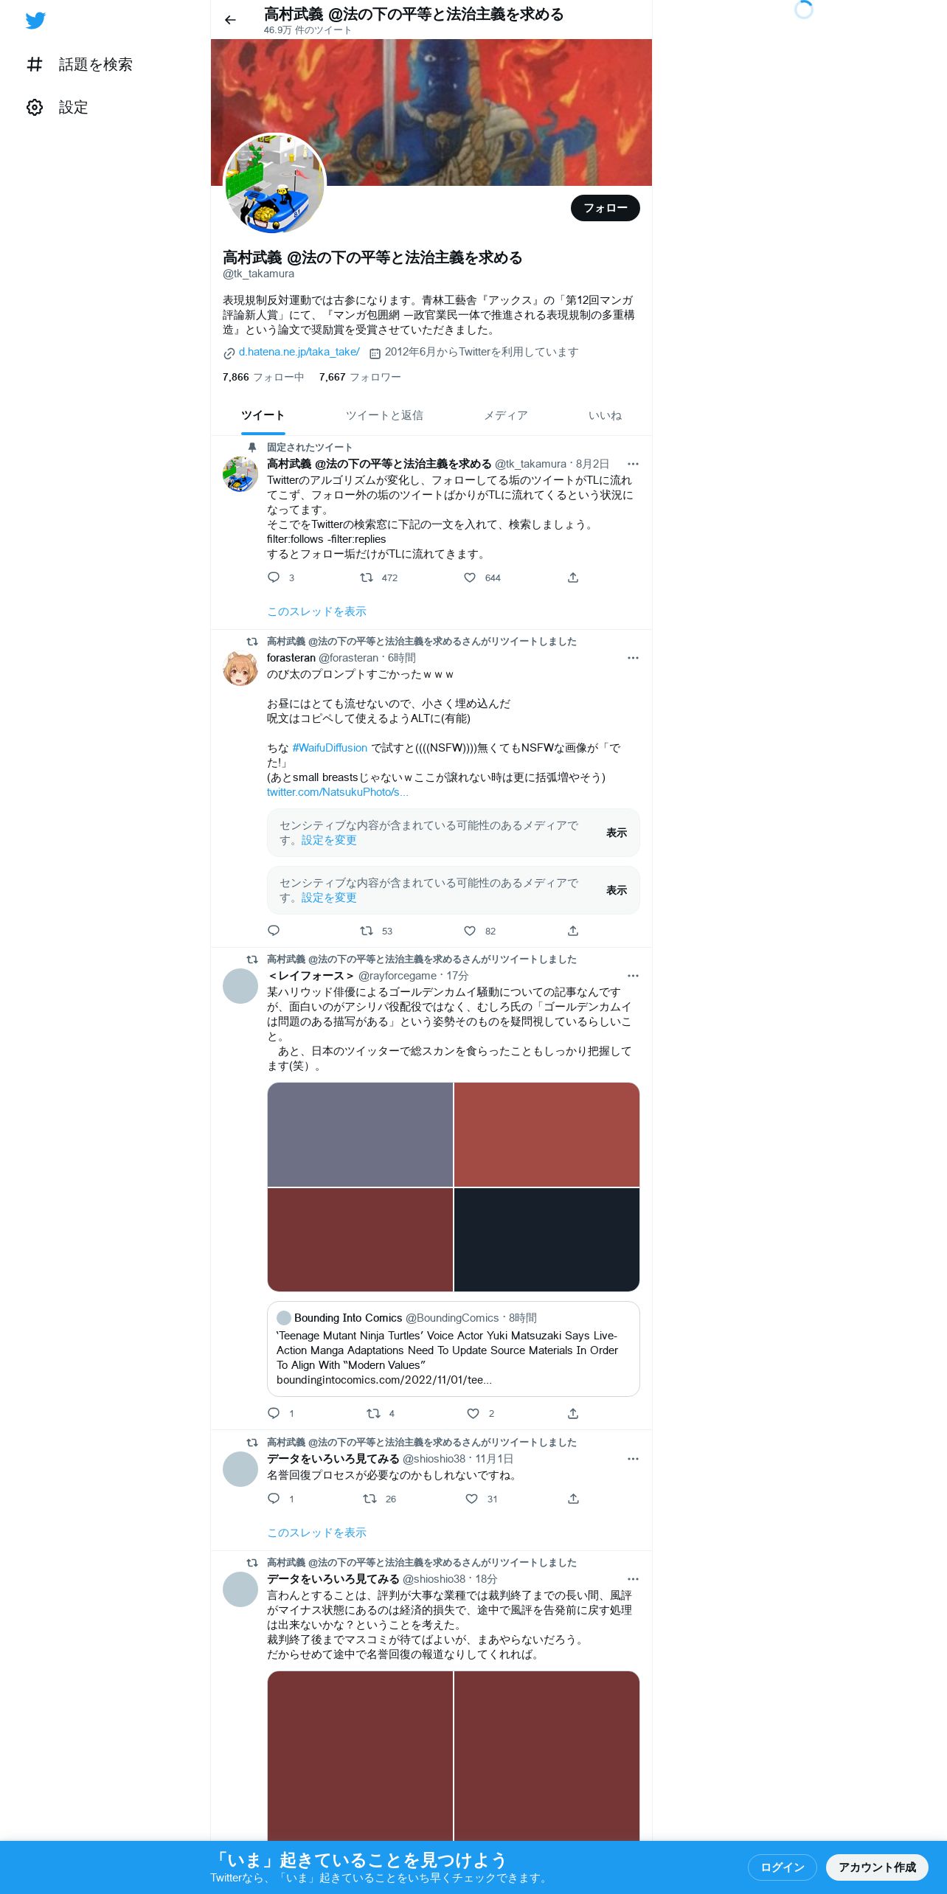Show the second sensitive media with 表示

[617, 890]
